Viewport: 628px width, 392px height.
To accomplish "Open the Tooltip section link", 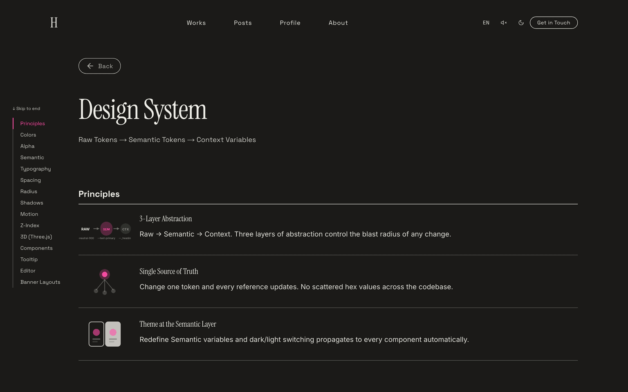I will 29,260.
